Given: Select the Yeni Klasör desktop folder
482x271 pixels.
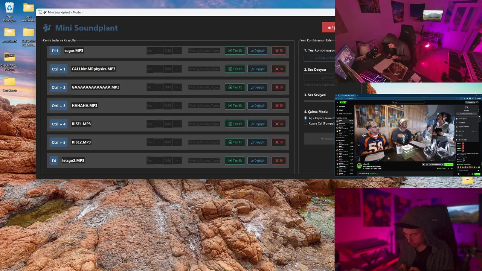Looking at the screenshot, I should coord(9,85).
